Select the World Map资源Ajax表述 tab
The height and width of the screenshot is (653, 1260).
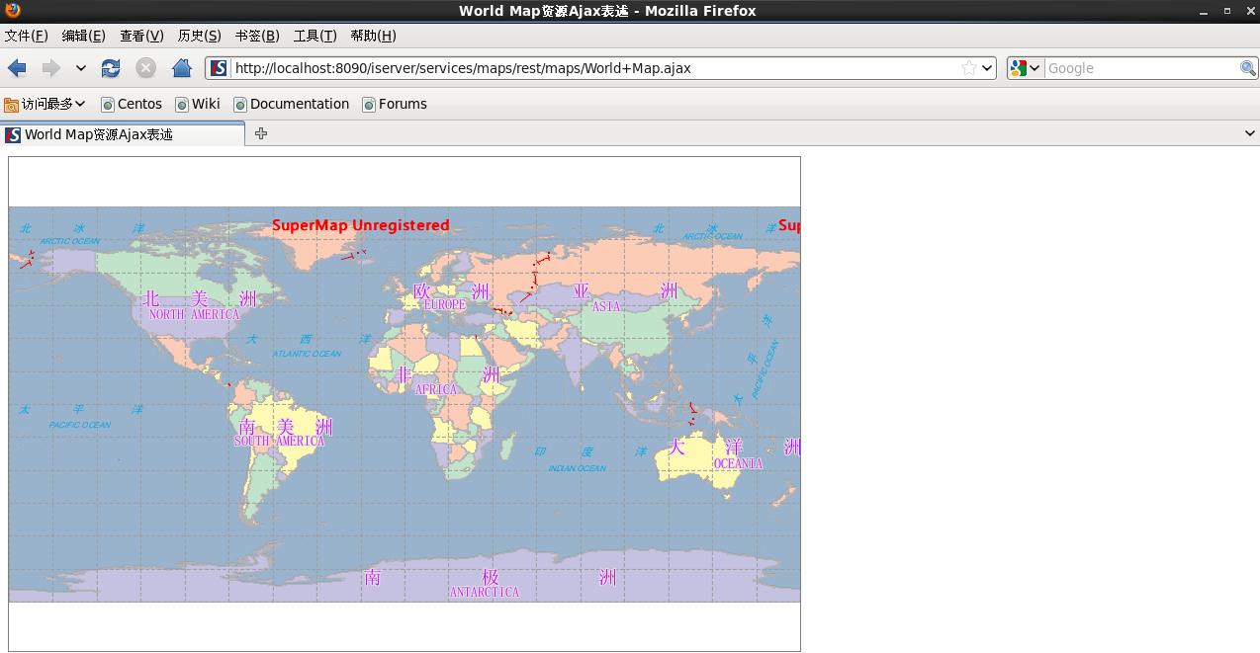[123, 134]
